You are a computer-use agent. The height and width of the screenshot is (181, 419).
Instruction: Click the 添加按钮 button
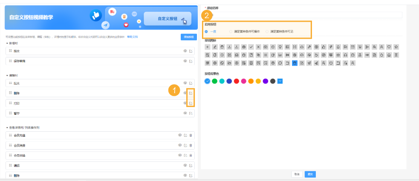click(189, 37)
